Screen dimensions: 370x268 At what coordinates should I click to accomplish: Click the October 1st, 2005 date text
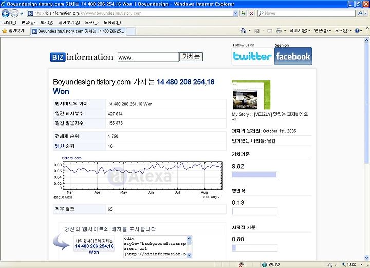pos(280,131)
